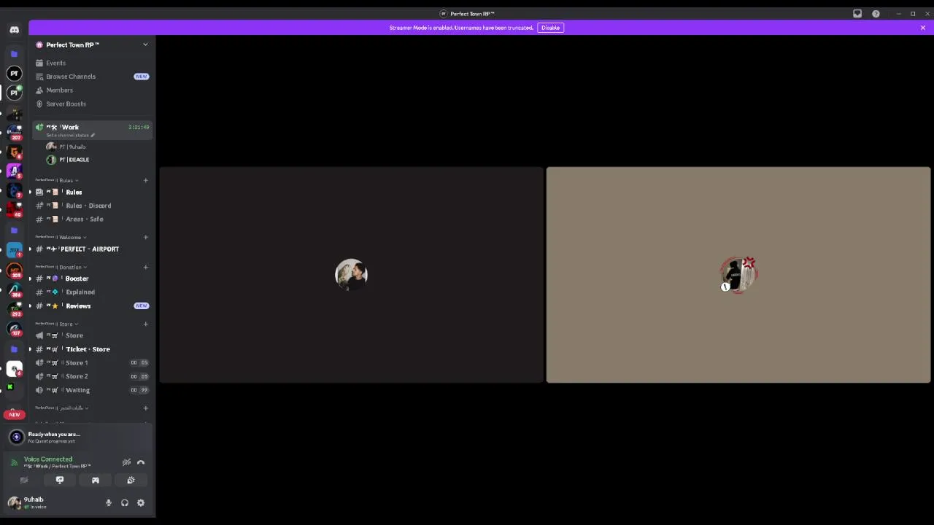Open Discord home direct messages icon
Viewport: 934px width, 525px height.
[x=14, y=30]
